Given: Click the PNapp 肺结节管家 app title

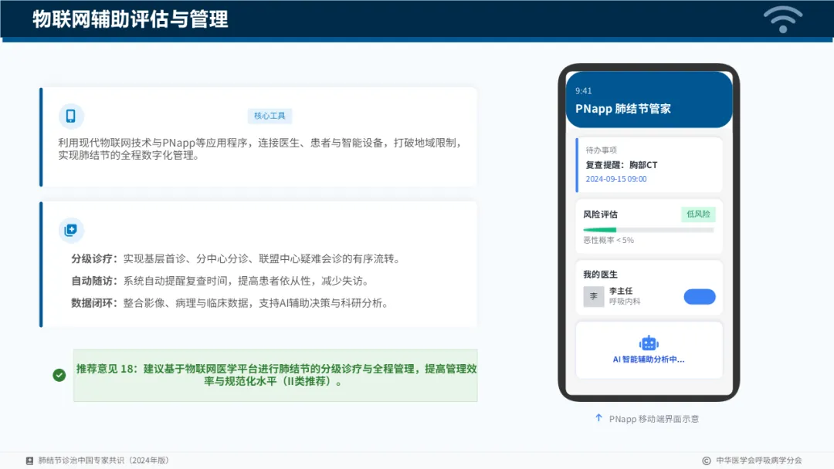Looking at the screenshot, I should pos(623,109).
